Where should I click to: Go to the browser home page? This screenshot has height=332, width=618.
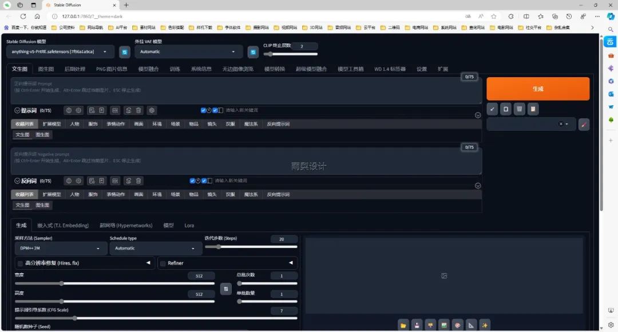tap(37, 17)
